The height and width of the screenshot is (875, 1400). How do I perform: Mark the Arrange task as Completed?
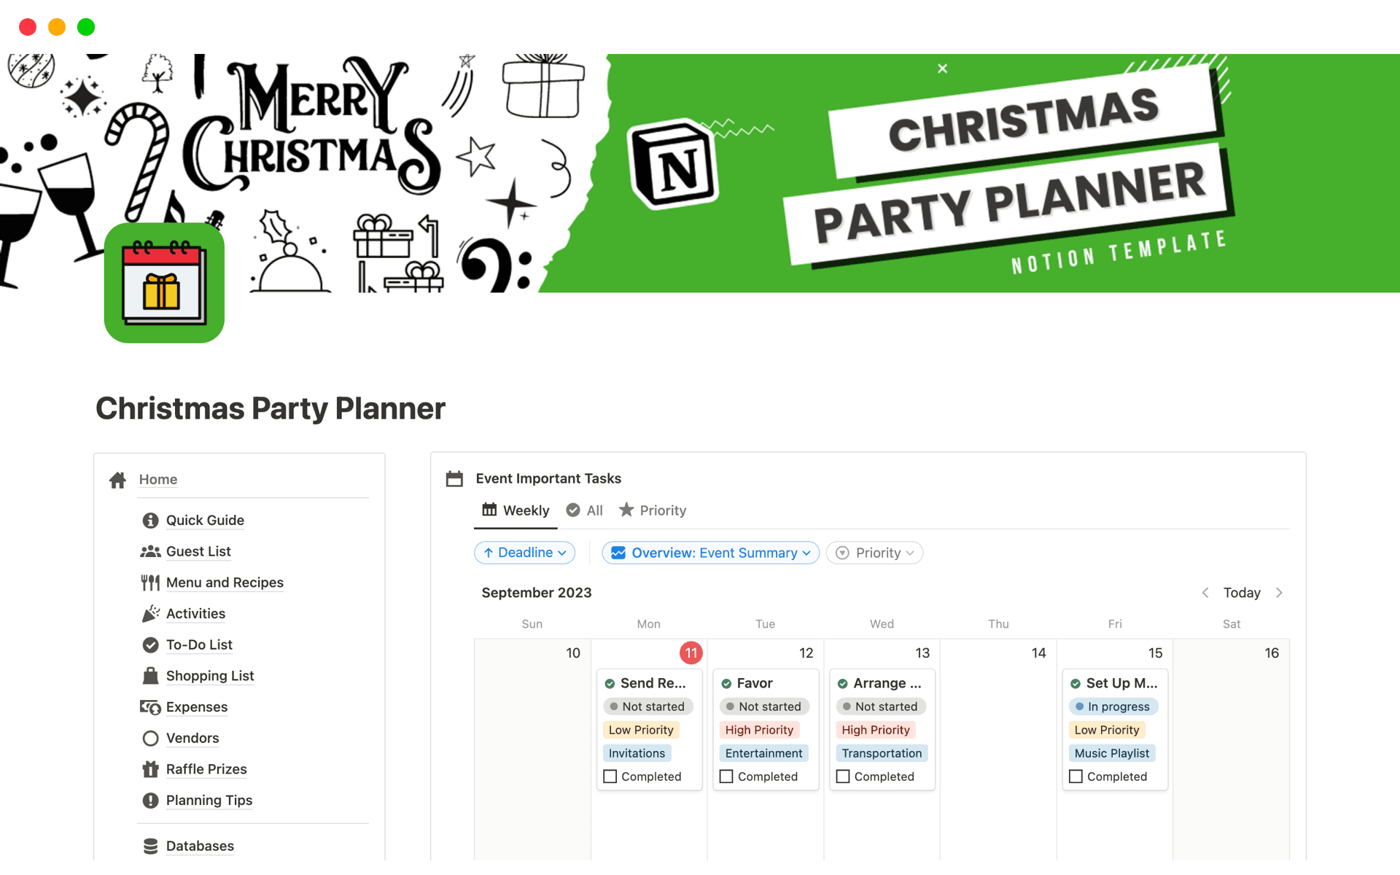click(843, 776)
